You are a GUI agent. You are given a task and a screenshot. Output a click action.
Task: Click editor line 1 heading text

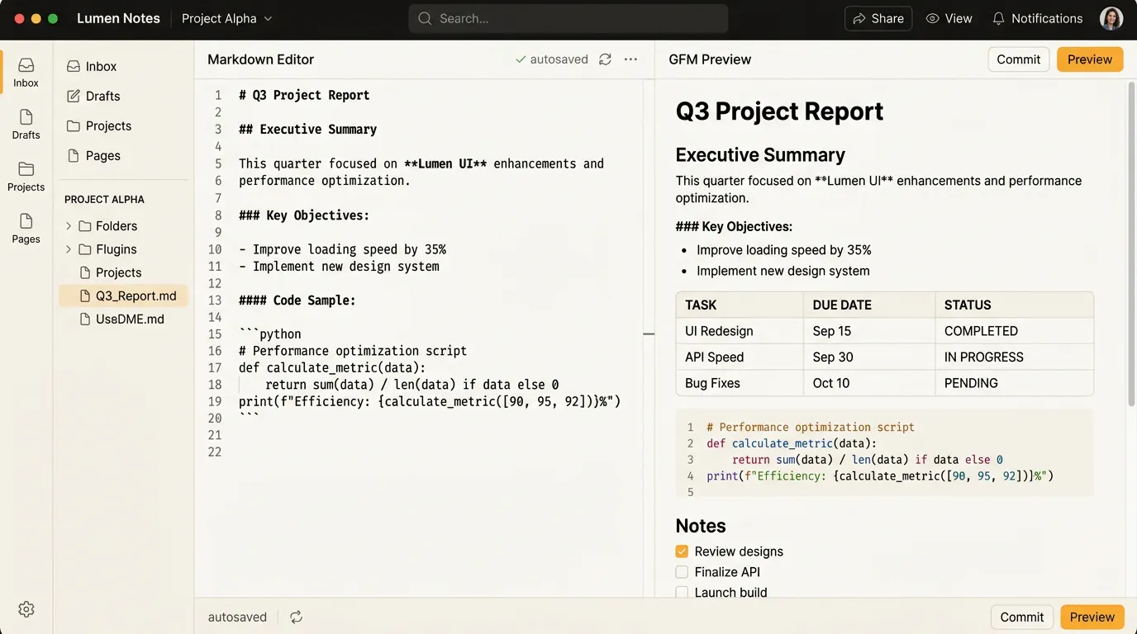304,95
